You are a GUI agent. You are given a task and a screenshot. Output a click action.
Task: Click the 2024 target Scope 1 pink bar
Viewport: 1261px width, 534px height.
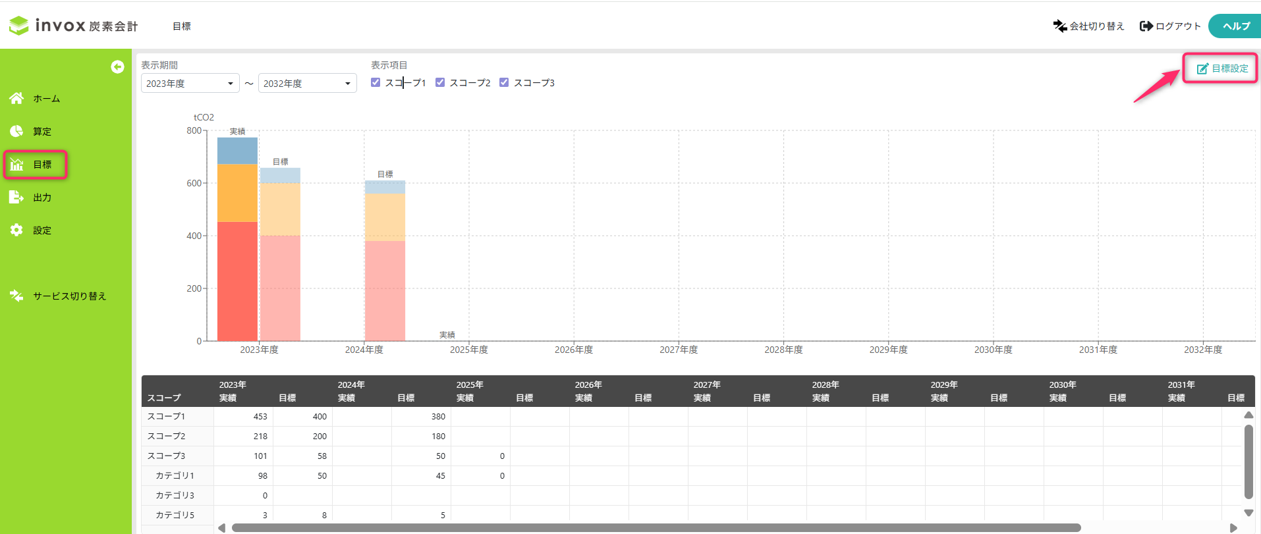pyautogui.click(x=385, y=290)
